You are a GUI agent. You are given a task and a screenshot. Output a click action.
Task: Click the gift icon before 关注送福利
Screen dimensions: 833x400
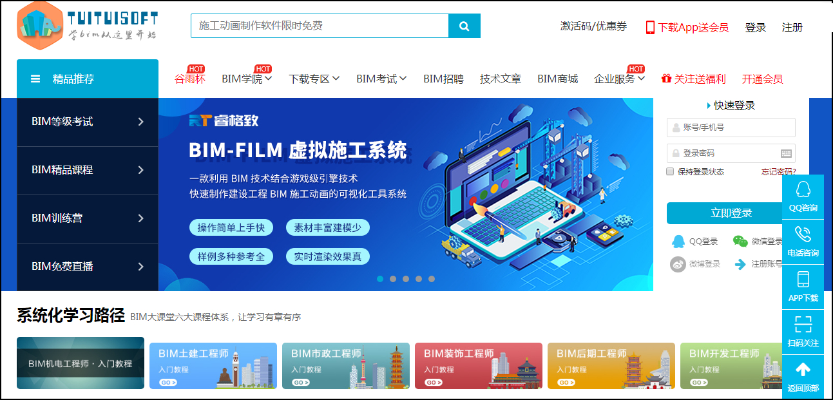pos(666,79)
